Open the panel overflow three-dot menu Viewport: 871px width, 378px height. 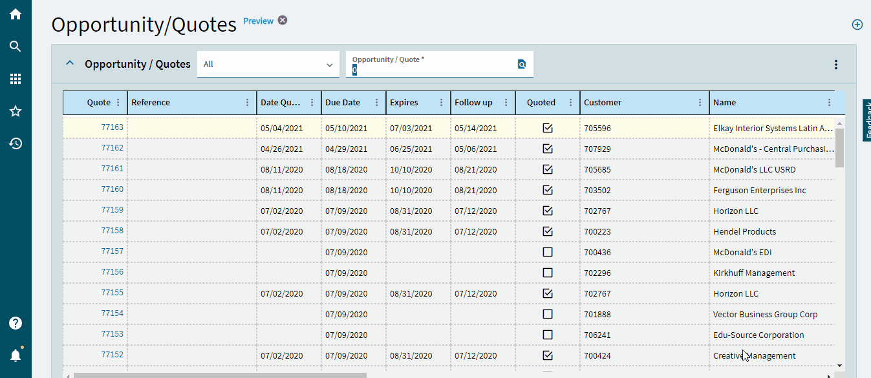coord(836,65)
